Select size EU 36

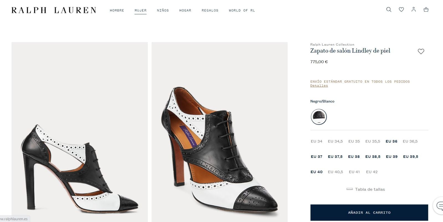(391, 141)
